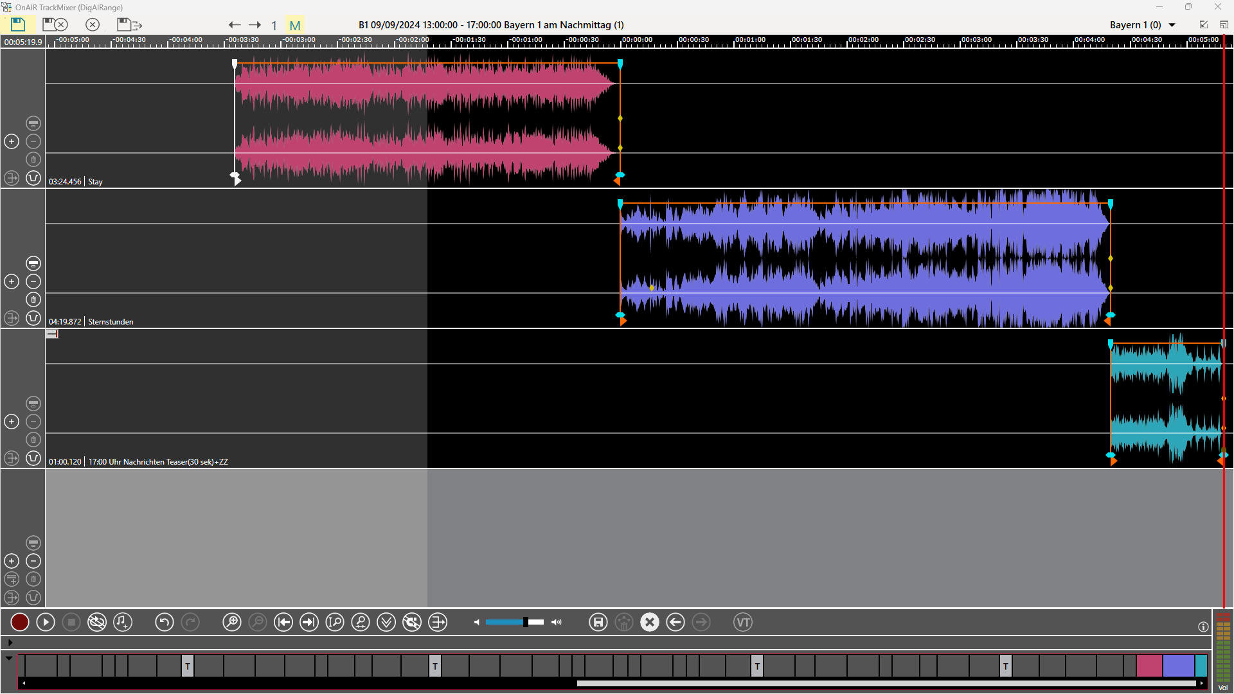This screenshot has height=694, width=1234.
Task: Click the plus button on Sternstunden track
Action: point(12,281)
